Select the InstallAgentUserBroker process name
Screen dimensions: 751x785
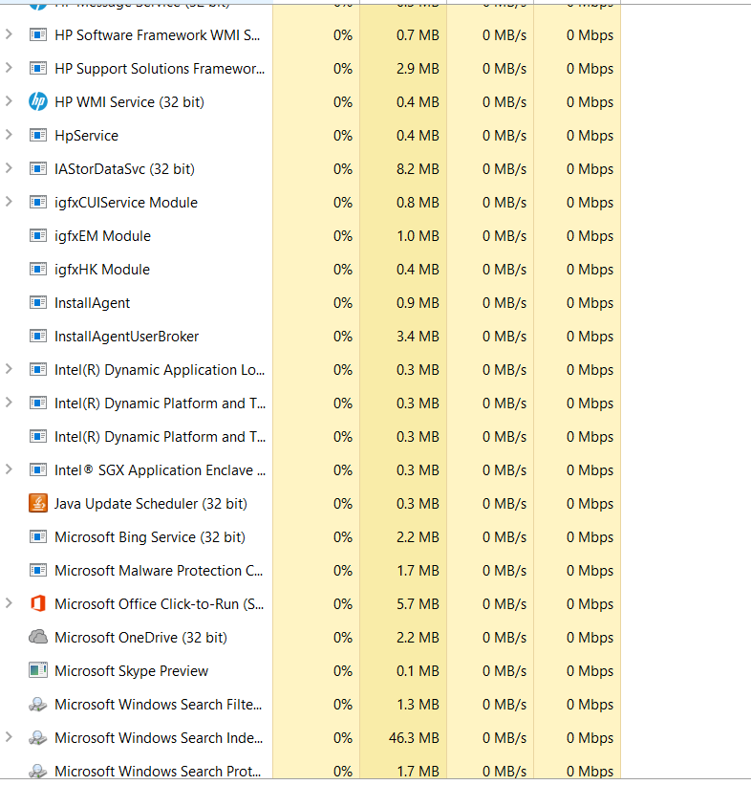click(126, 337)
